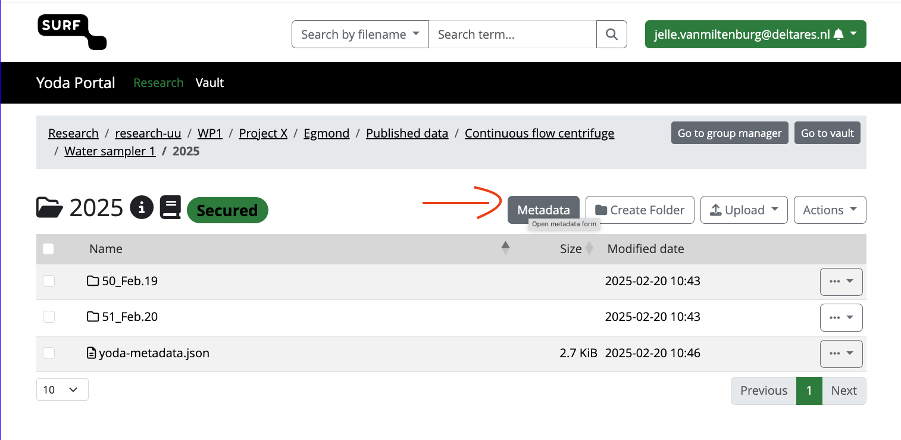The image size is (901, 440).
Task: Open the info icon beside 2025
Action: (142, 208)
